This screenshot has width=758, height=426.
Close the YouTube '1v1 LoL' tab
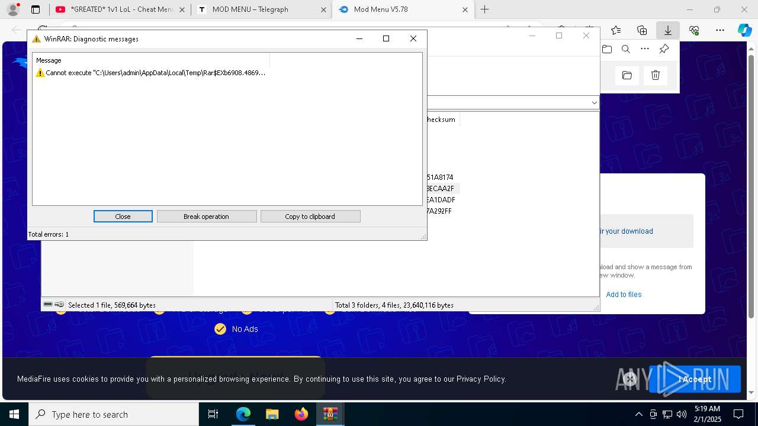click(182, 9)
